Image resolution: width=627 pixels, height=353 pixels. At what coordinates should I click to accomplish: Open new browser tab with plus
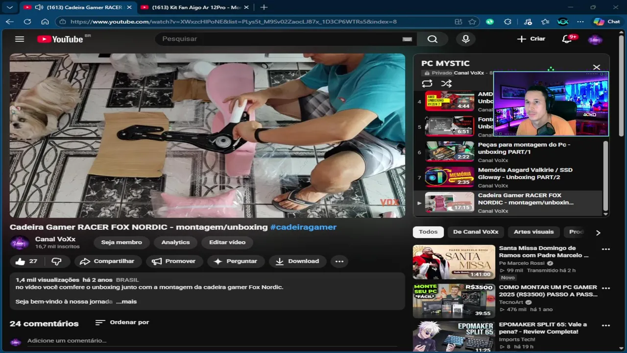(264, 7)
